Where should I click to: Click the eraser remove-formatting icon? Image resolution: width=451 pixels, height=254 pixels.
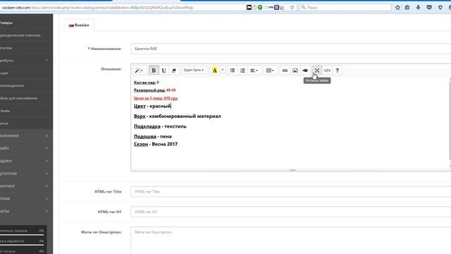click(x=174, y=71)
